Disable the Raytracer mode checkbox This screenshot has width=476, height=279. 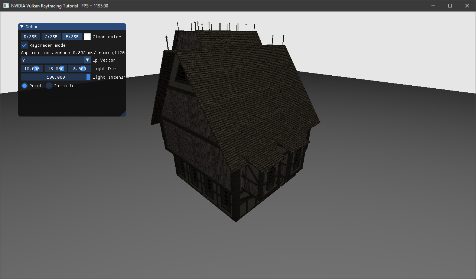pos(25,45)
